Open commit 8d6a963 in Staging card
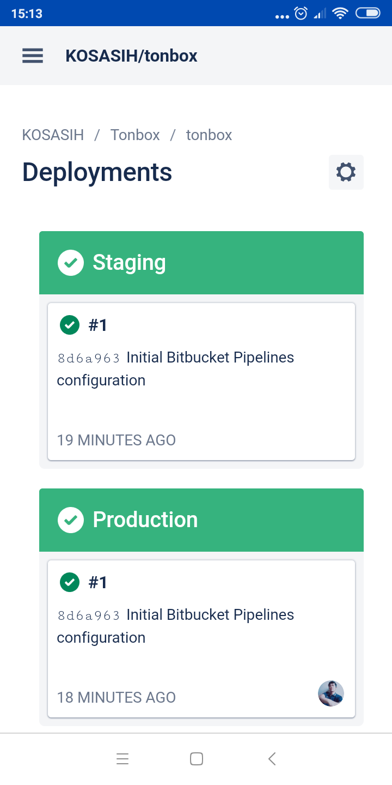392x785 pixels. (89, 358)
